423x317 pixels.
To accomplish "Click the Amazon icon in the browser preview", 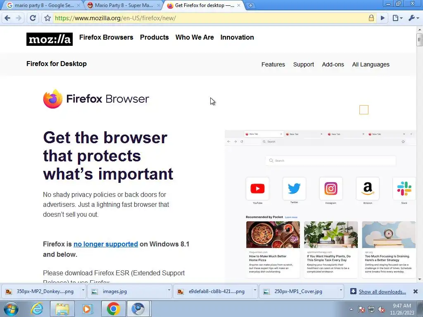I will click(367, 188).
